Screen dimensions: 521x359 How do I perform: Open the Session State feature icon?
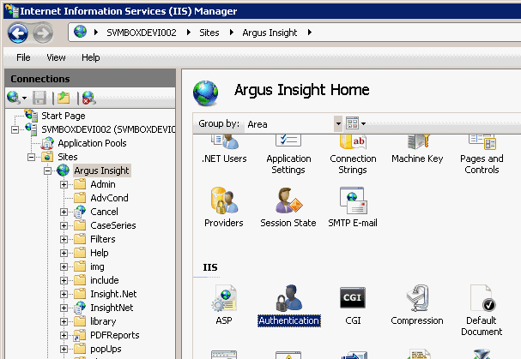click(x=288, y=207)
